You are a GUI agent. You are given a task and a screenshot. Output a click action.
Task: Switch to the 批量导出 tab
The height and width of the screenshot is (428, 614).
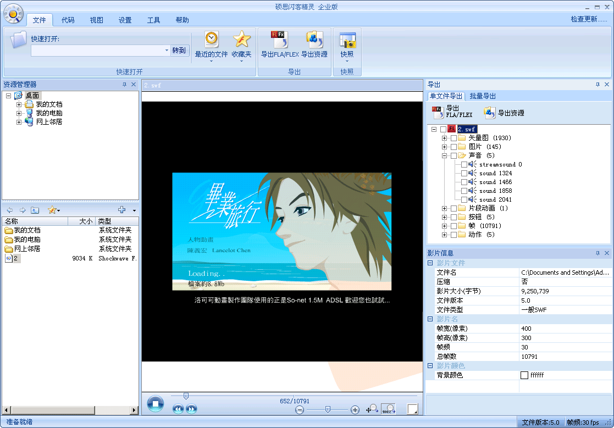[483, 96]
